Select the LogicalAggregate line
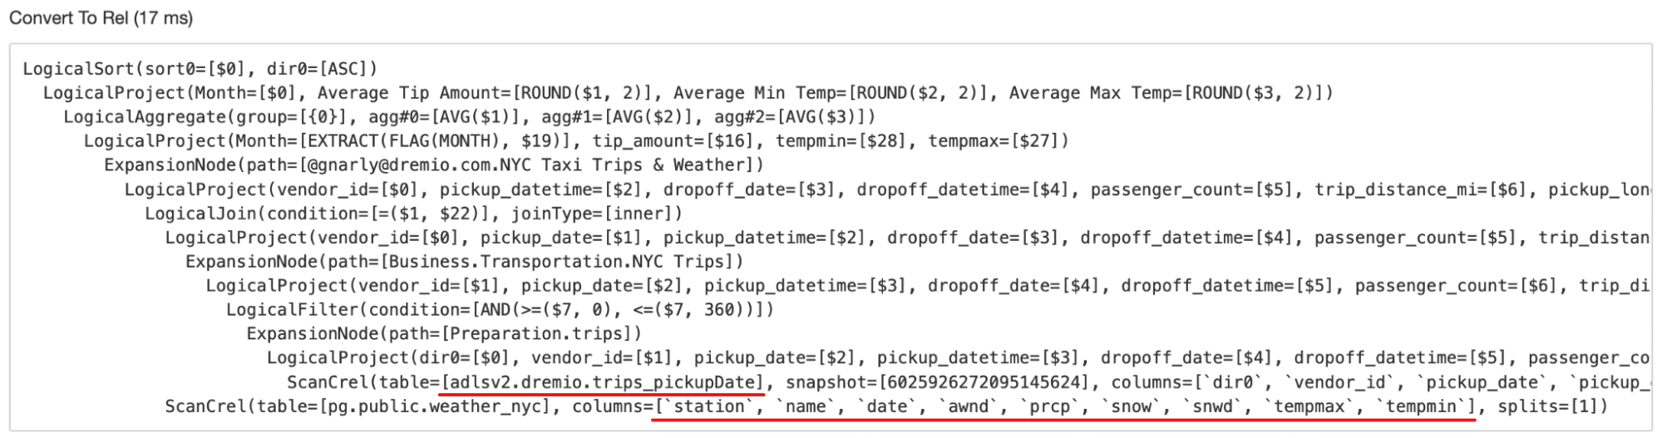Viewport: 1662px width, 438px height. coord(470,116)
